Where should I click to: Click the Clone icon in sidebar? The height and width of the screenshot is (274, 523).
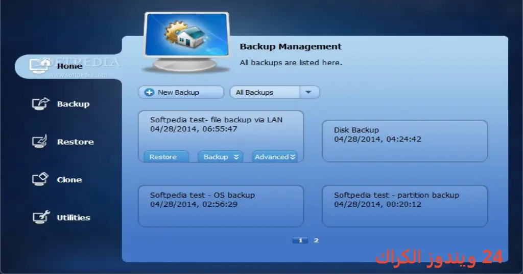pyautogui.click(x=40, y=180)
